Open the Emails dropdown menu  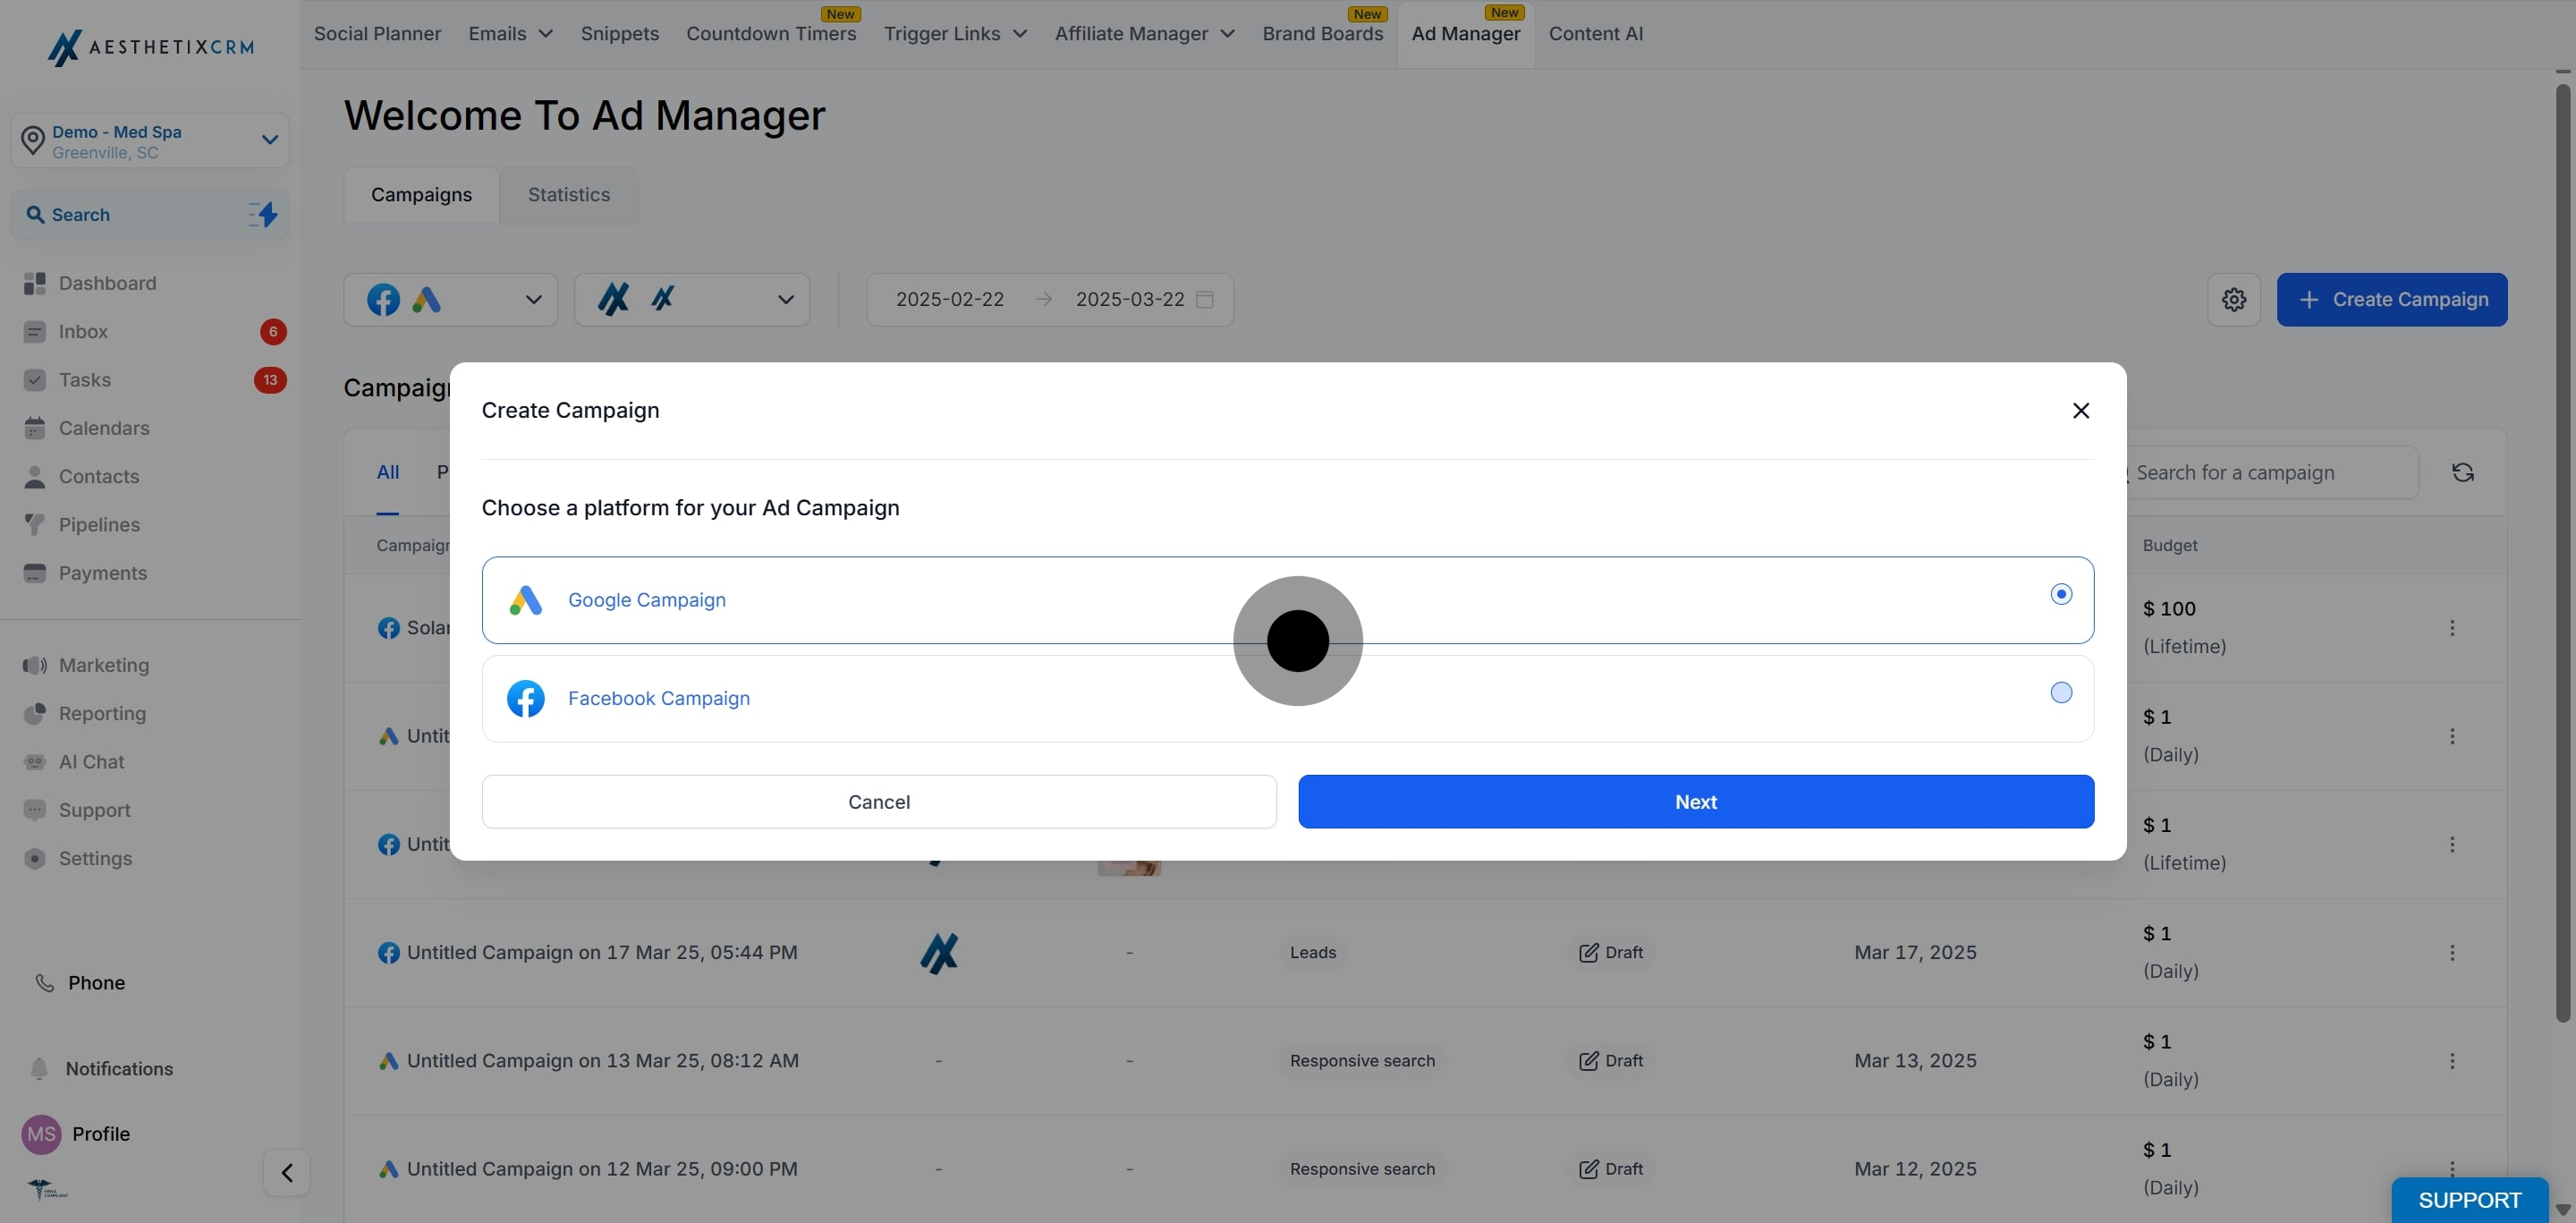coord(511,34)
